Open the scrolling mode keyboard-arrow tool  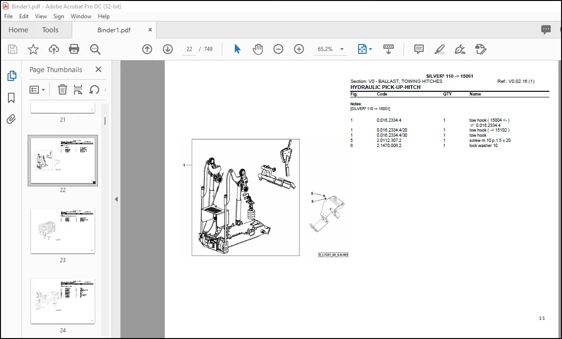pos(388,49)
